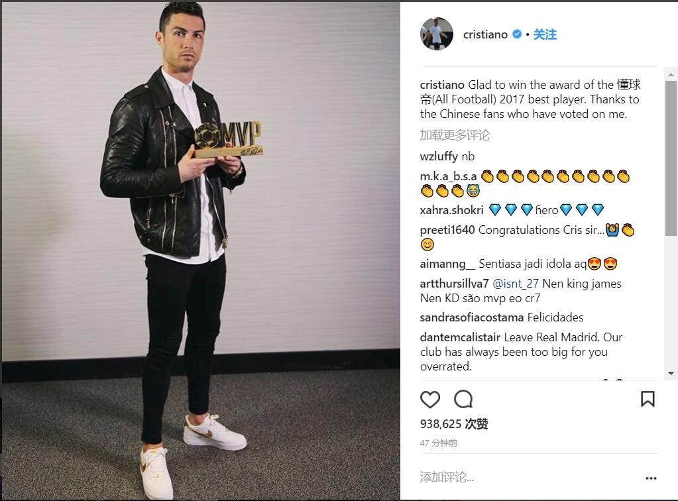Follow cristiano with the 关注 button
678x501 pixels.
[x=545, y=34]
